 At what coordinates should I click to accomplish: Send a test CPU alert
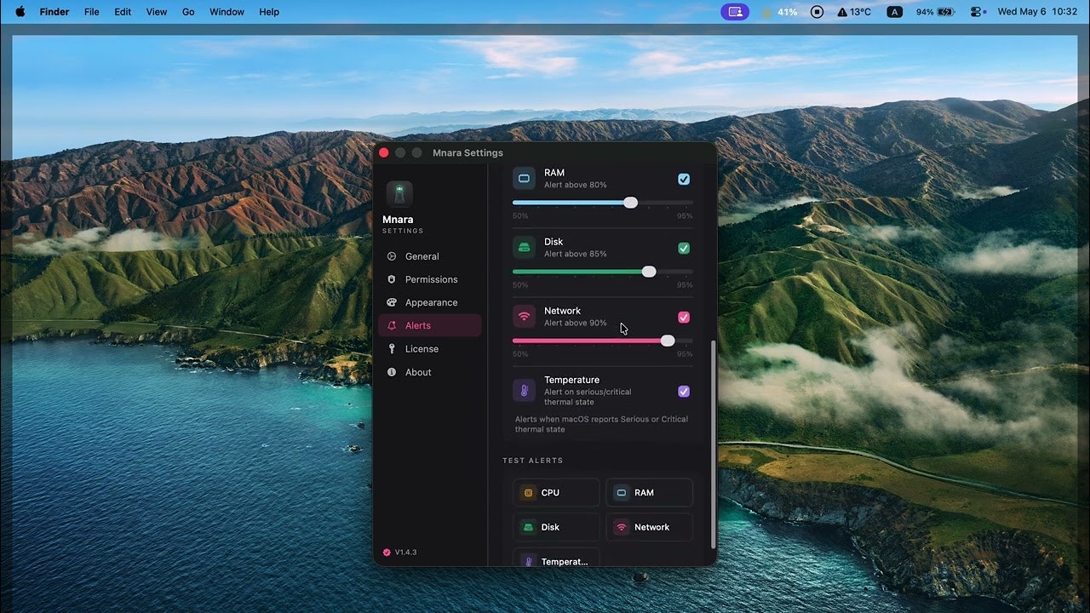(x=556, y=492)
